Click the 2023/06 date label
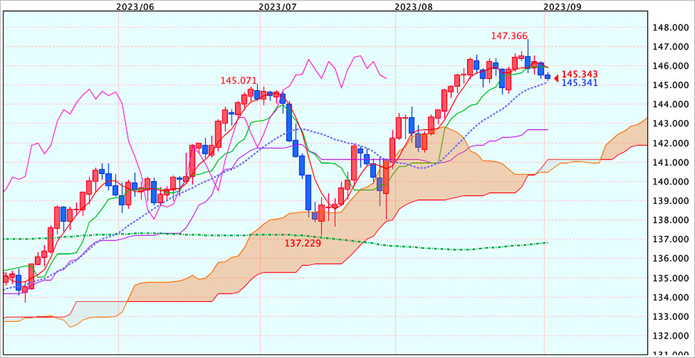This screenshot has width=695, height=358. coord(136,6)
